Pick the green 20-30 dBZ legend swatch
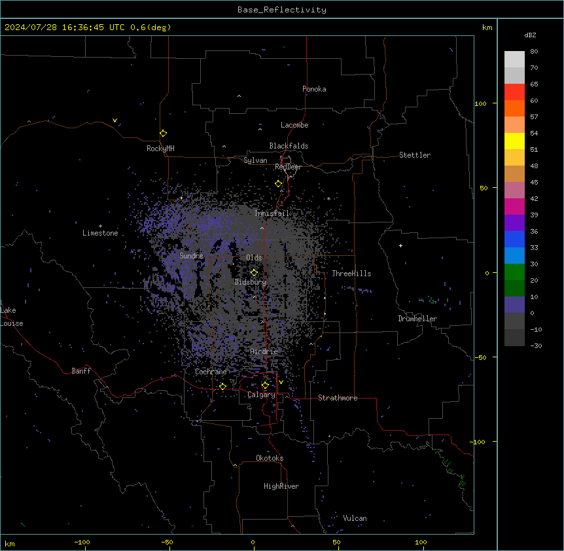The height and width of the screenshot is (551, 564). click(514, 272)
